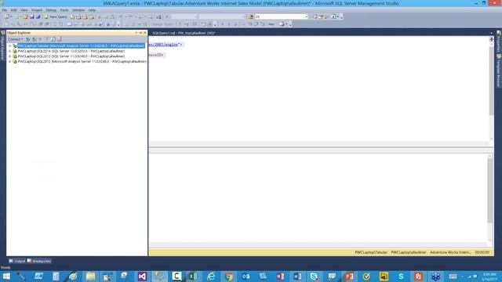This screenshot has width=502, height=282.
Task: Click the Adventure Works Intern... status bar entry
Action: pos(450,252)
